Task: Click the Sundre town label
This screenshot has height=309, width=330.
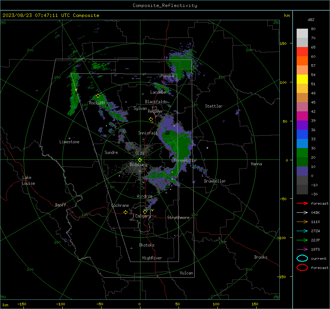Action: point(111,152)
